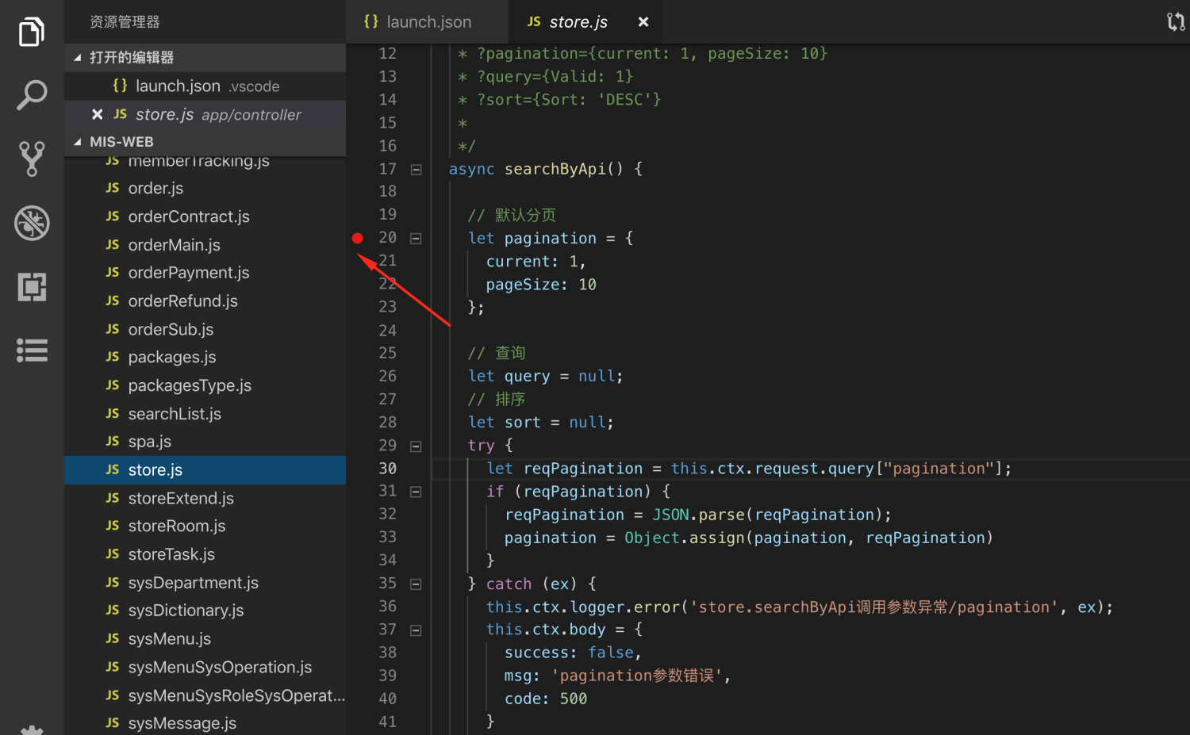Open the Source Control view
This screenshot has width=1190, height=735.
[32, 159]
